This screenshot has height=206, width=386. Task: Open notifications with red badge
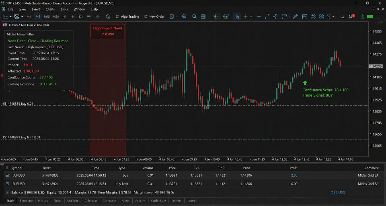351,16
